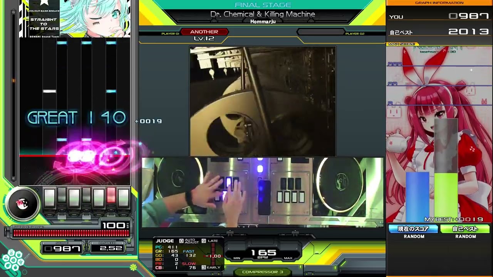This screenshot has width=493, height=277.
Task: Select the 現在のスコア button
Action: 414,229
